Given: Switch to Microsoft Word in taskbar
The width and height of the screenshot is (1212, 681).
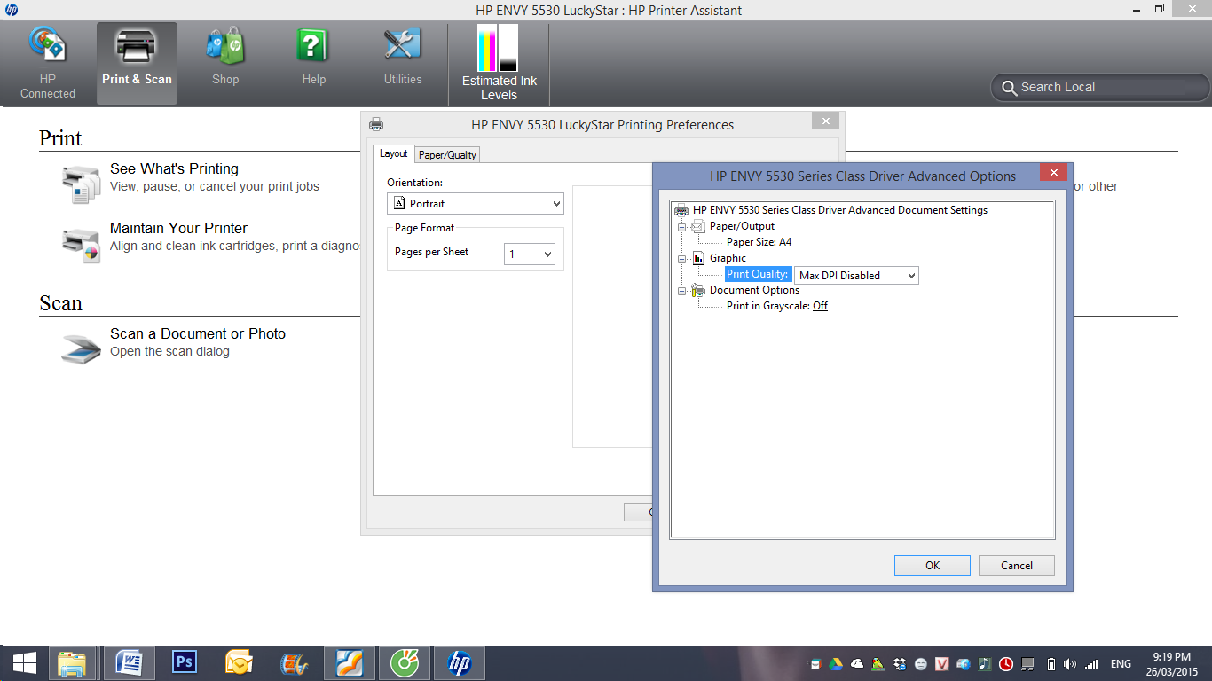Looking at the screenshot, I should pyautogui.click(x=130, y=663).
